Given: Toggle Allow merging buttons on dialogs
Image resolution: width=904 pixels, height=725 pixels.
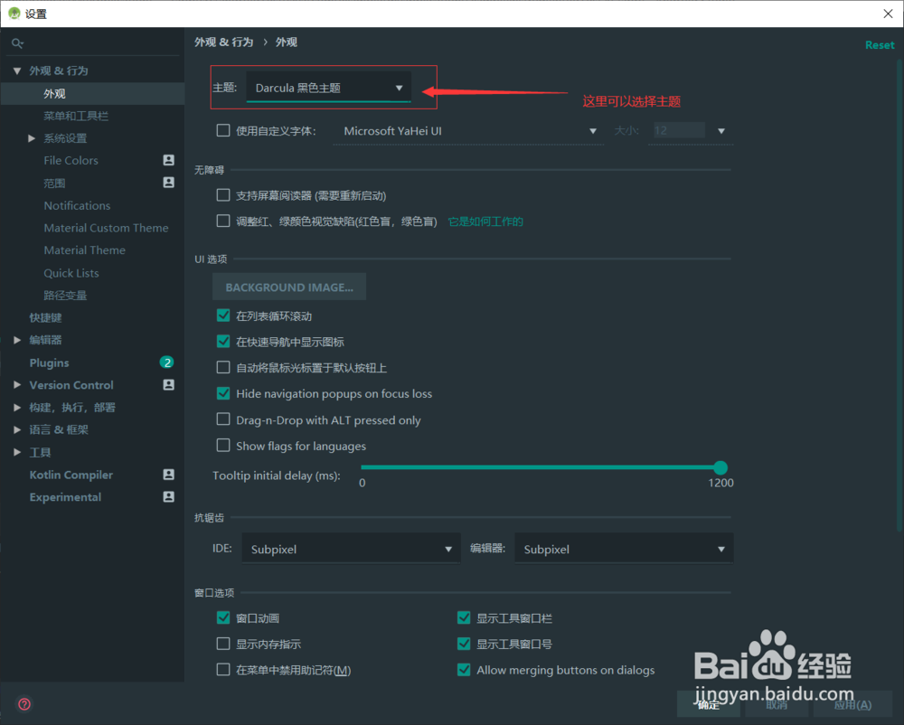Looking at the screenshot, I should tap(464, 669).
